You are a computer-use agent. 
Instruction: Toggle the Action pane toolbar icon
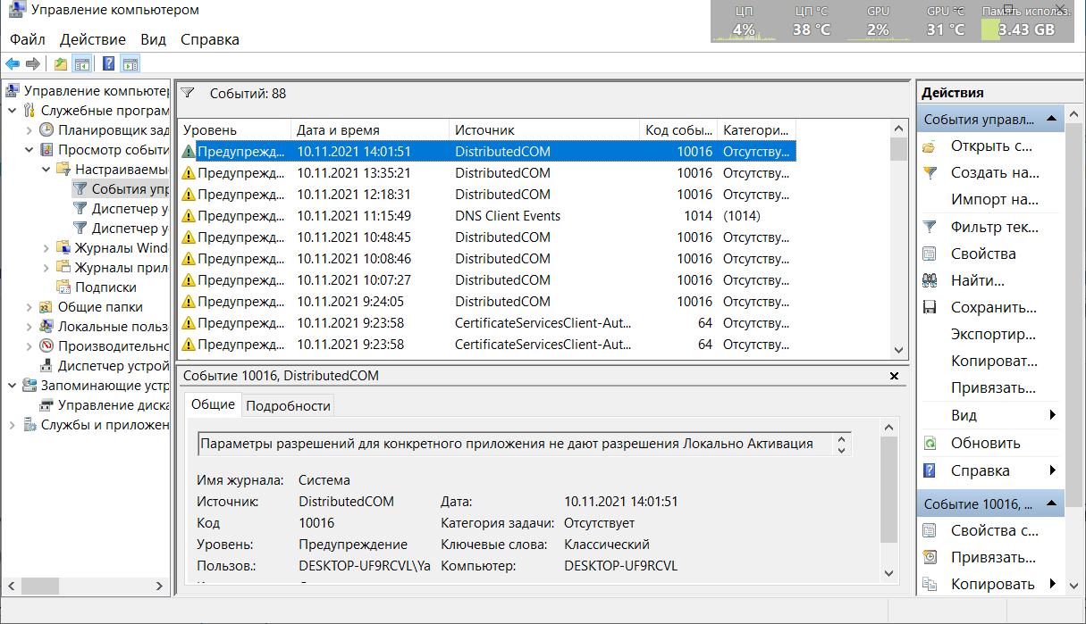(130, 63)
